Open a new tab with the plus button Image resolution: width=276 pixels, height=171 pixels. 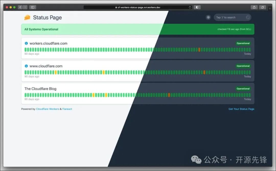tap(270, 8)
